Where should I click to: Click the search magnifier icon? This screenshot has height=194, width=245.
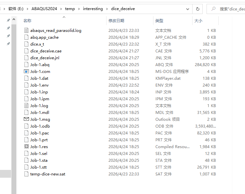tap(213, 9)
